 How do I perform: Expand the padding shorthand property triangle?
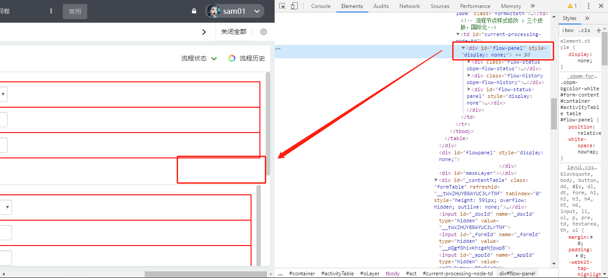[x=577, y=256]
